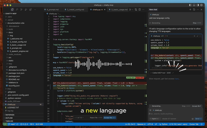Expand the Called MCP tool row

coord(176,73)
